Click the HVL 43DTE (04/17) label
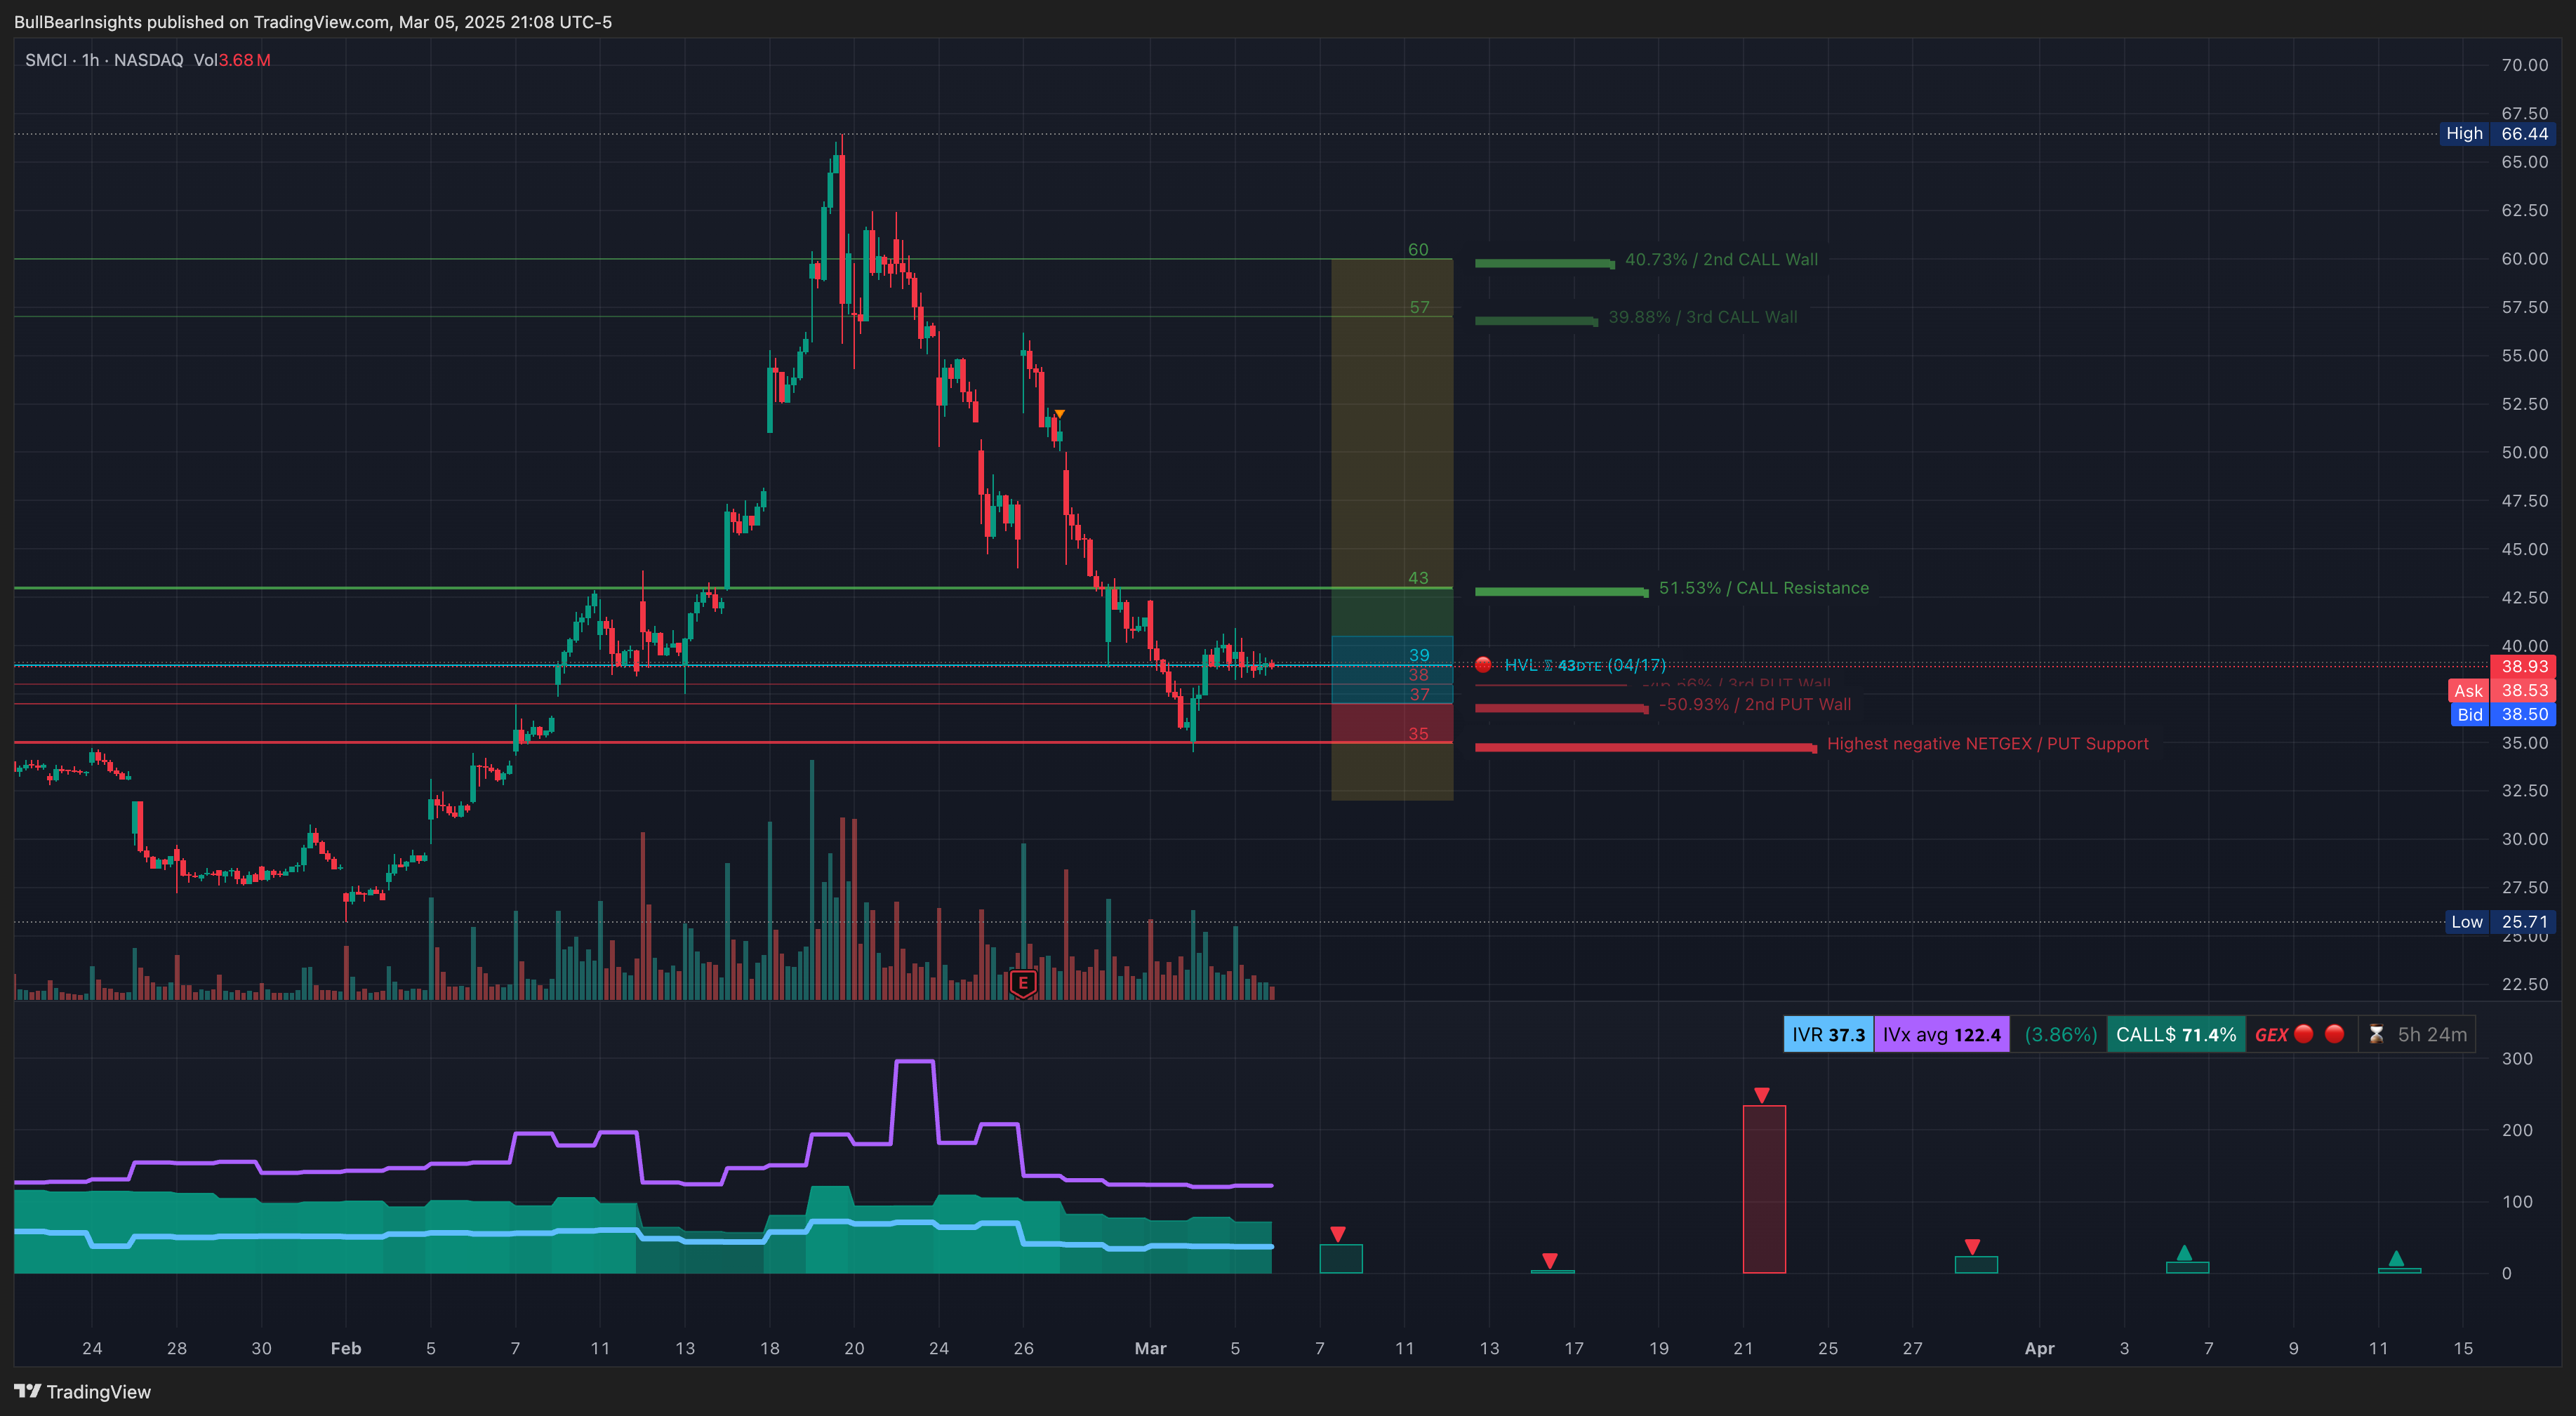Viewport: 2576px width, 1416px height. pos(1585,665)
